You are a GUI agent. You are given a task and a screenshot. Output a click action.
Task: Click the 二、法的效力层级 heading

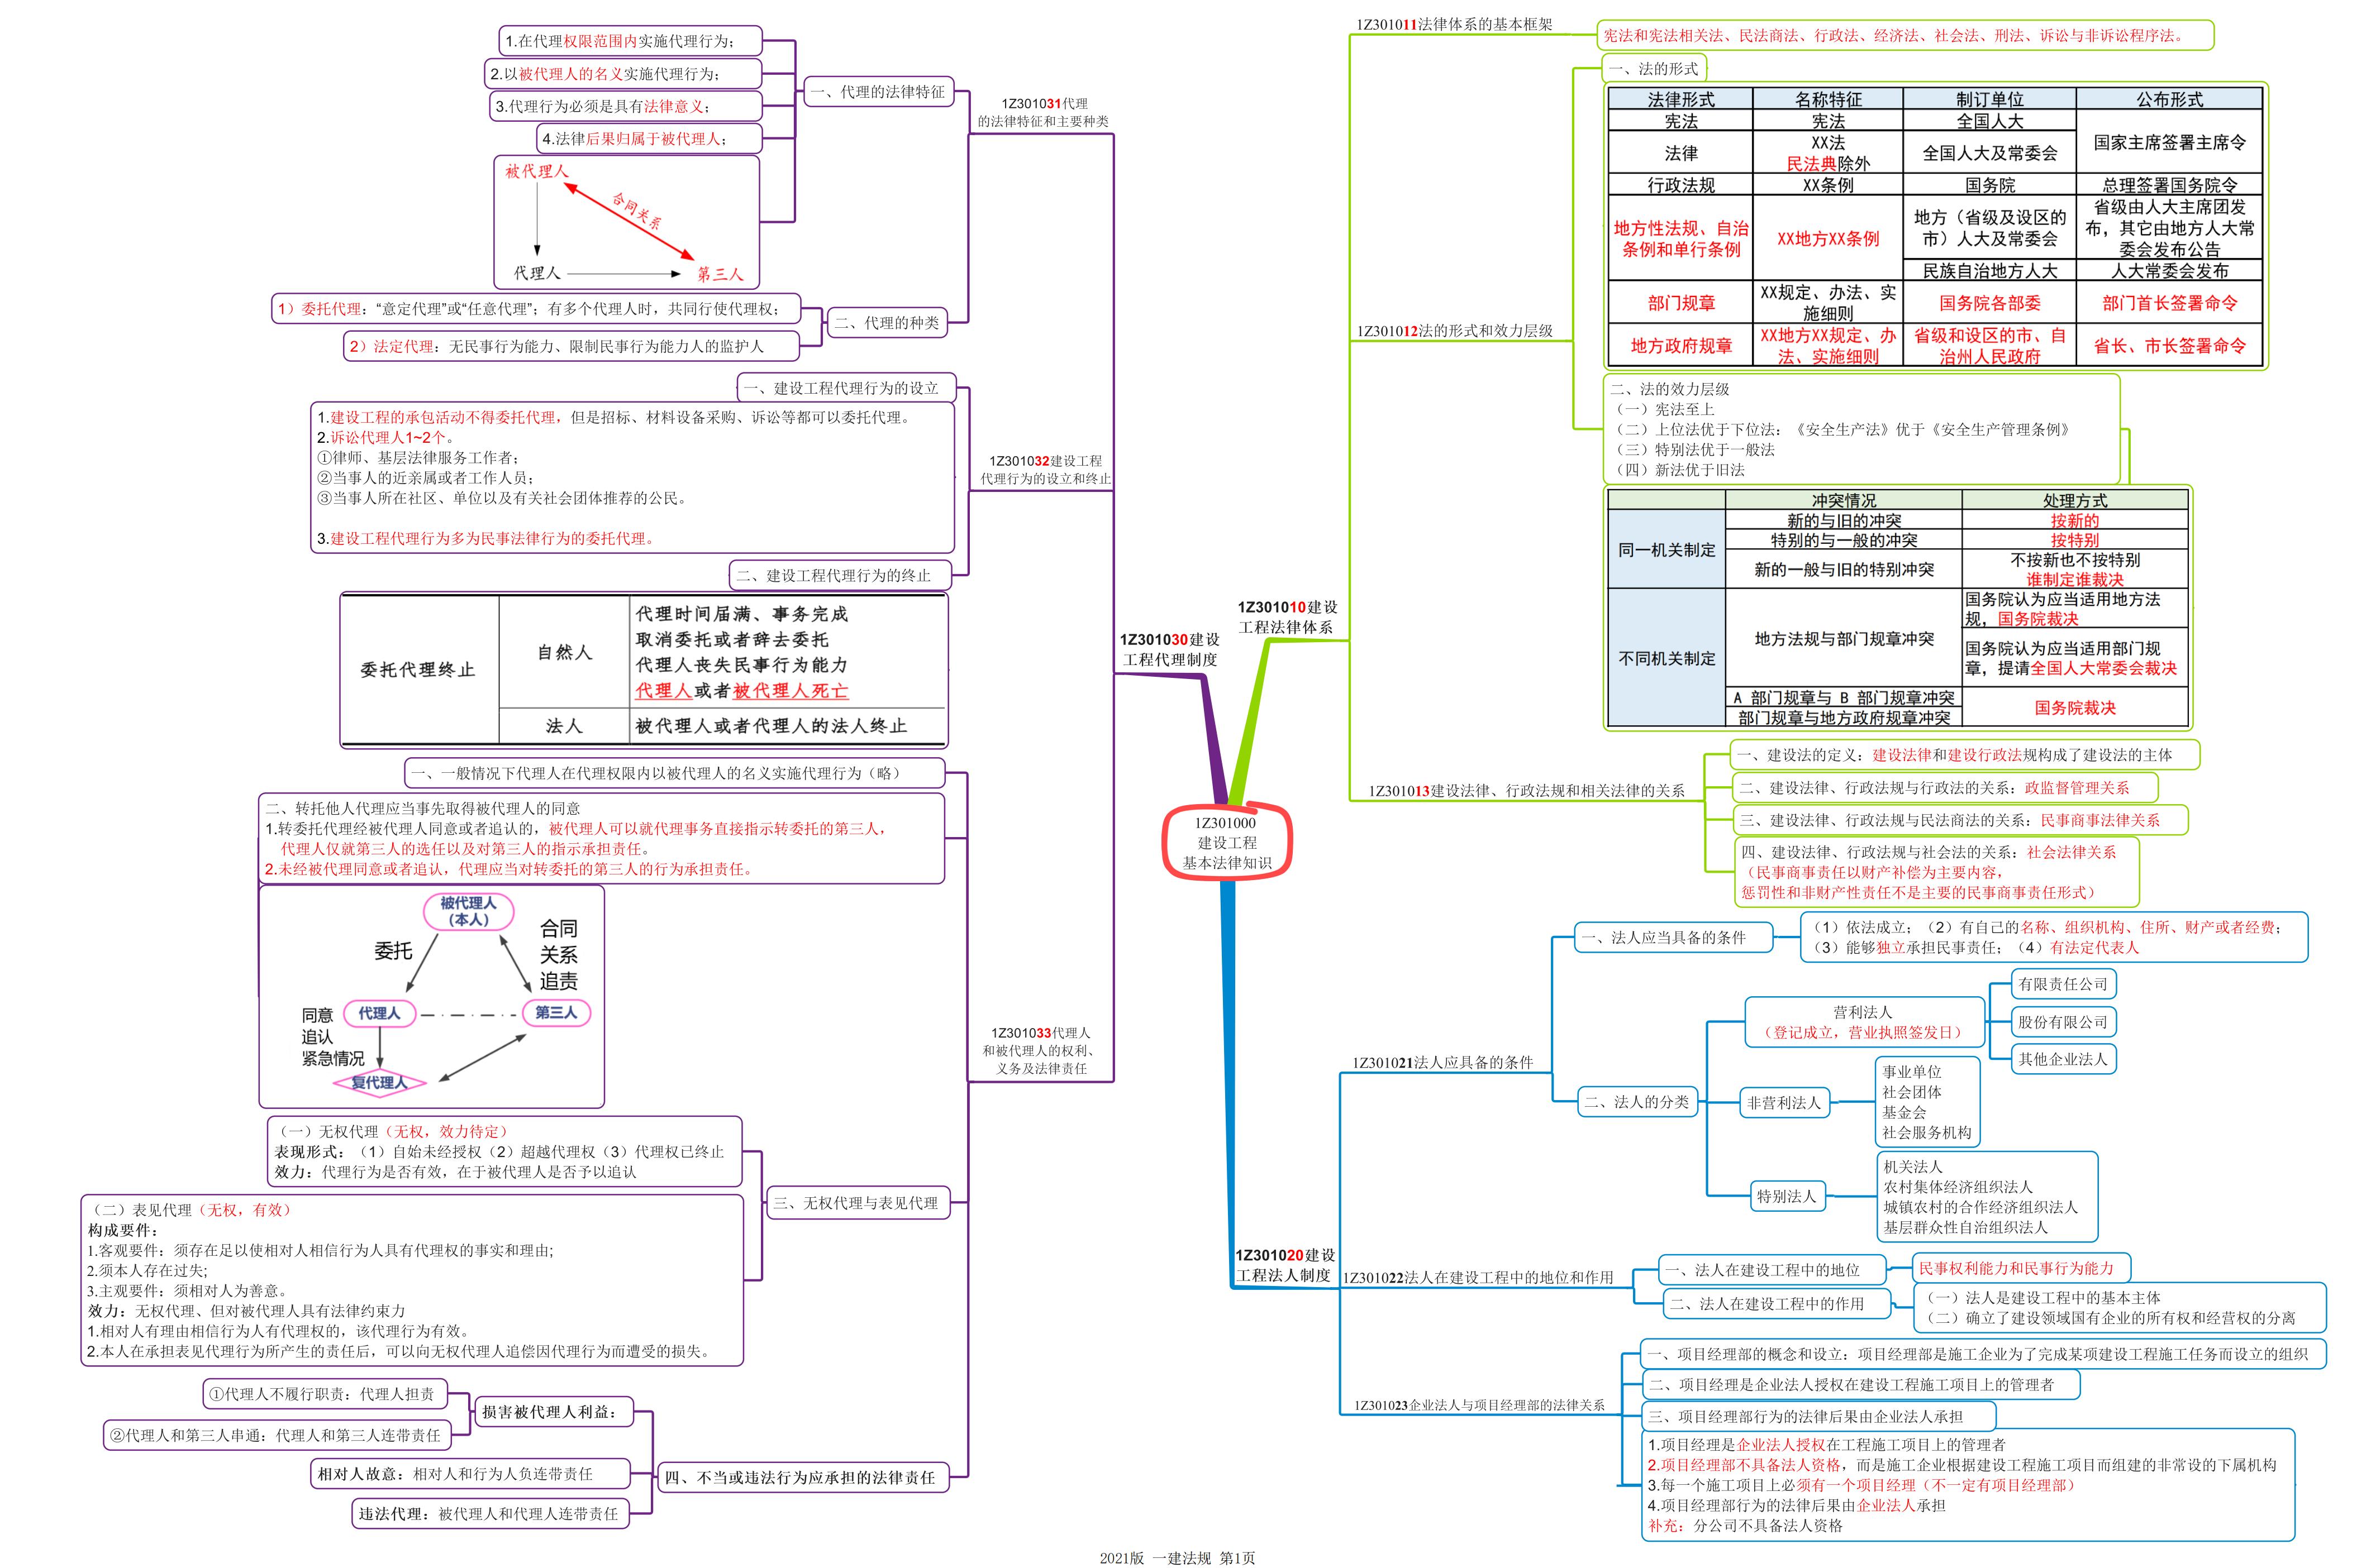1669,389
